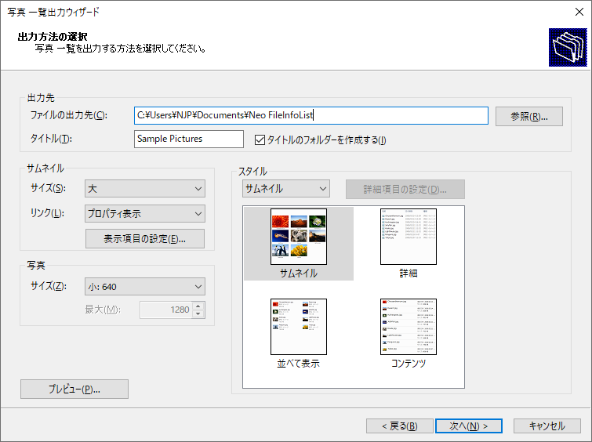Select the 並べて表示 style thumbnail
Image resolution: width=592 pixels, height=442 pixels.
(x=299, y=333)
